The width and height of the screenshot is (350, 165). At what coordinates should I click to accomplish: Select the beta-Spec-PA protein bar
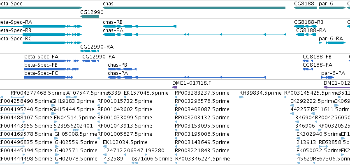[x=51, y=61]
